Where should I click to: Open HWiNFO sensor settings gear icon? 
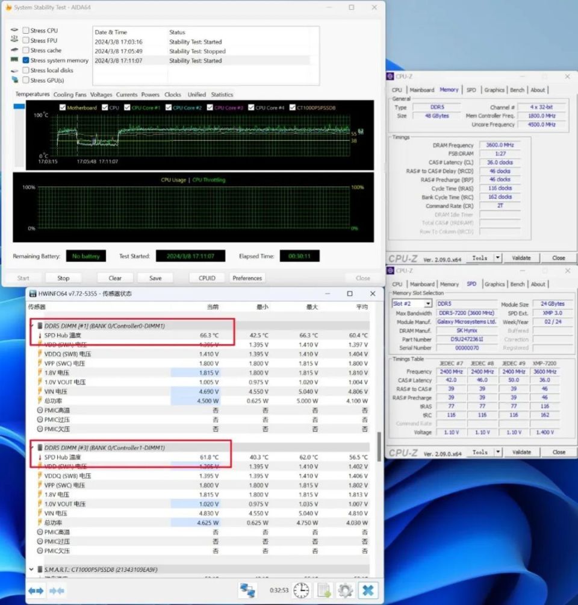[x=345, y=590]
